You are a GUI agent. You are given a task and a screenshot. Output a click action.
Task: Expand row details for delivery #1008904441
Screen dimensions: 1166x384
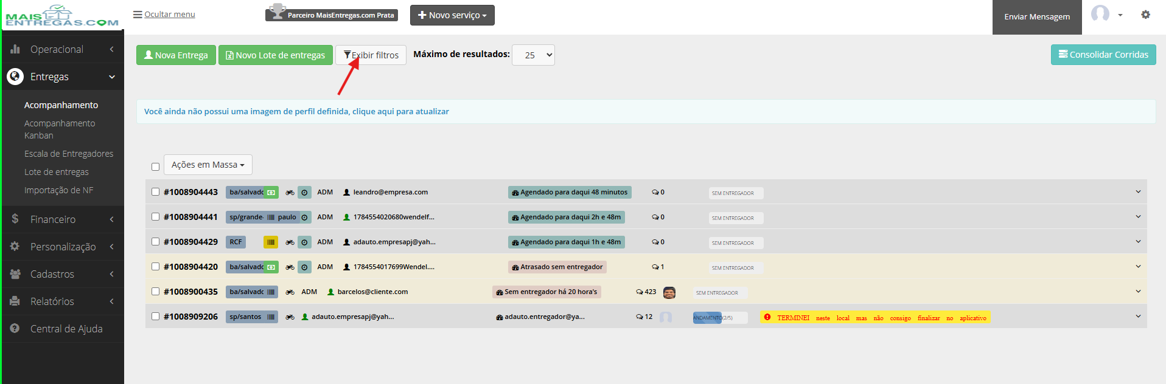(x=1138, y=216)
